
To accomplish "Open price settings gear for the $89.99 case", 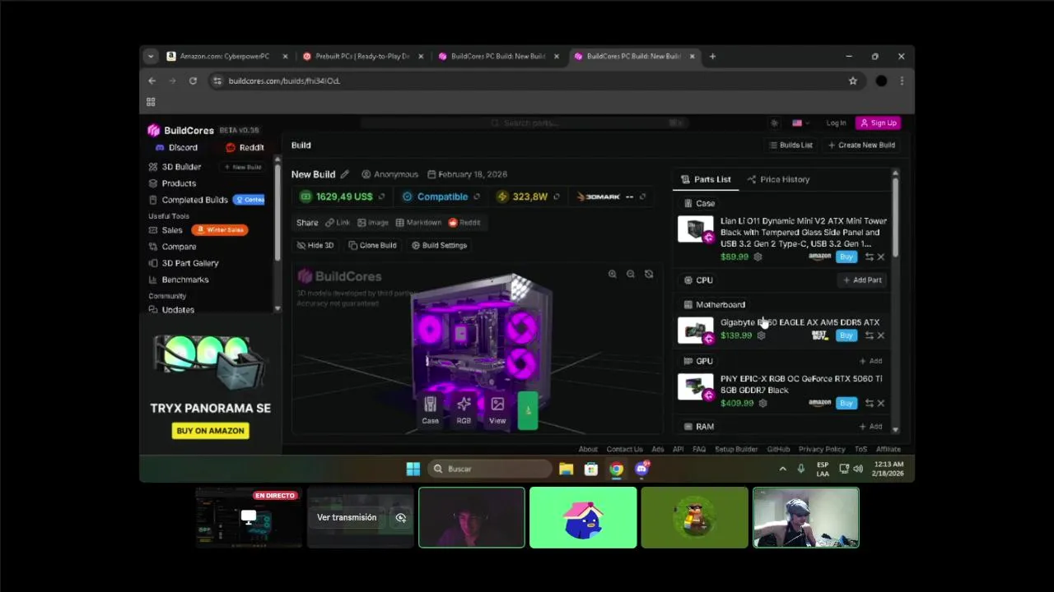I will (758, 257).
